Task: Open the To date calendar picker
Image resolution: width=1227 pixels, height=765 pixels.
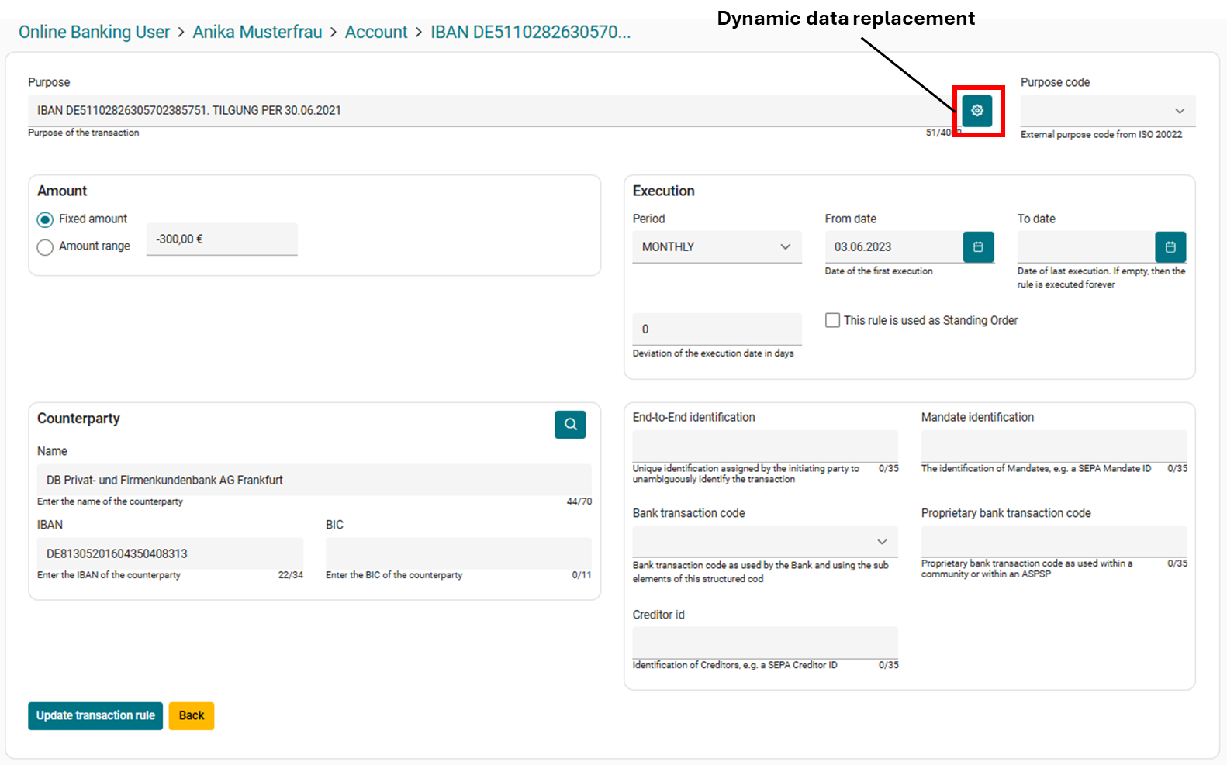Action: coord(1170,247)
